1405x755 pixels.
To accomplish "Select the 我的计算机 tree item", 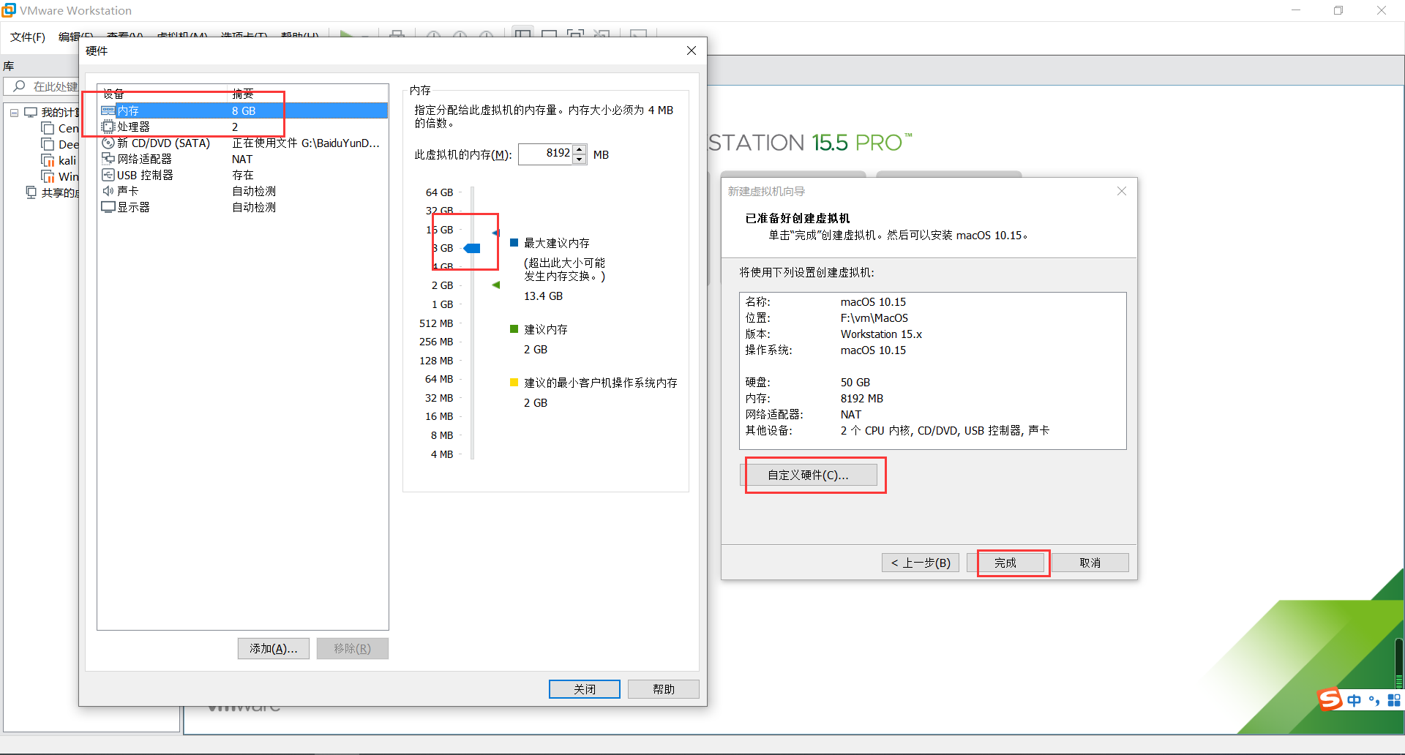I will point(60,113).
